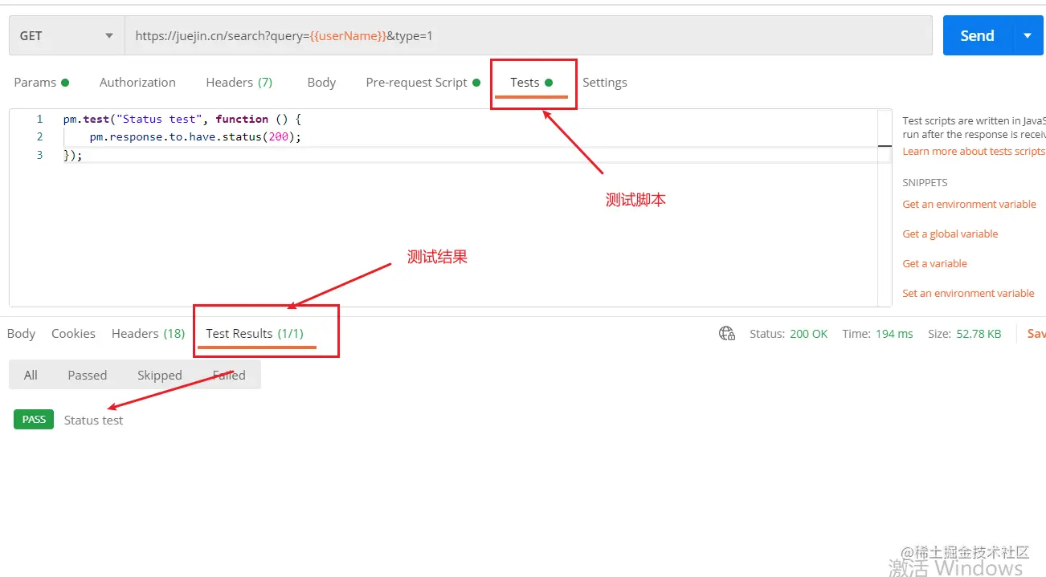Screen dimensions: 1046x577
Task: Select the Test Results (1/1) tab
Action: [255, 334]
